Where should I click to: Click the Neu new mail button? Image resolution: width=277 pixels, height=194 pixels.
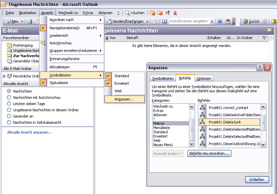pos(12,21)
